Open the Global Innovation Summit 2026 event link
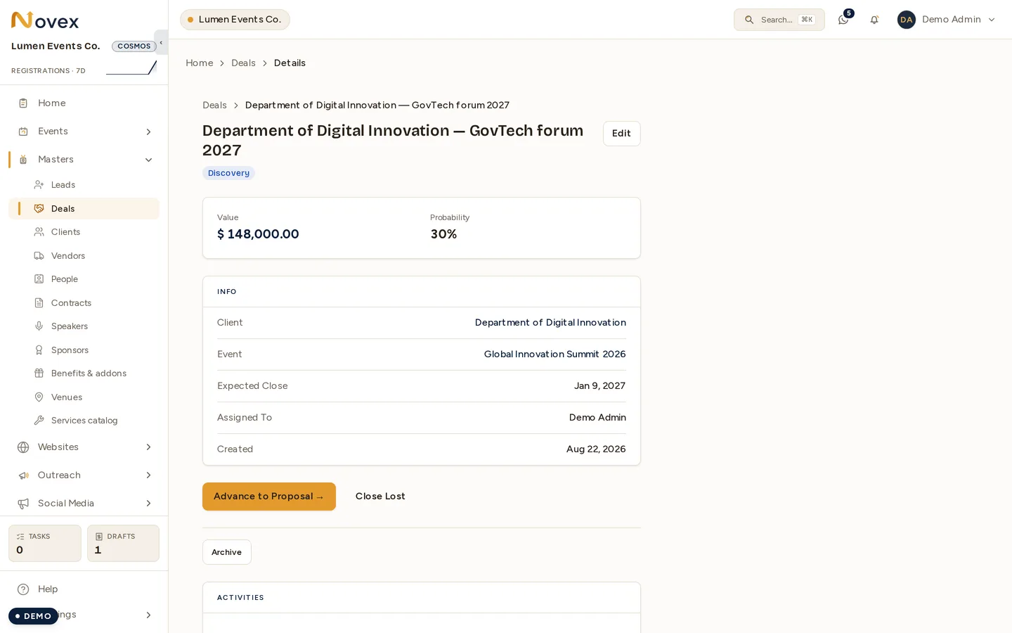The height and width of the screenshot is (633, 1012). [x=554, y=354]
